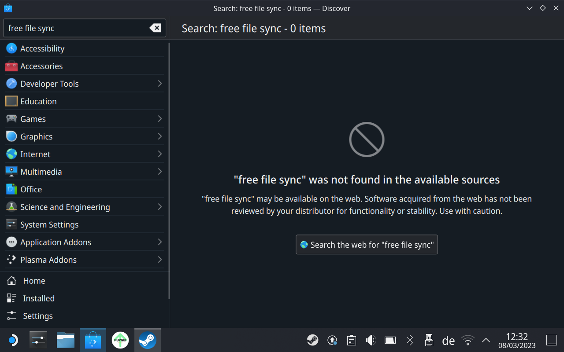
Task: Click the Education blackboard icon
Action: coord(11,101)
